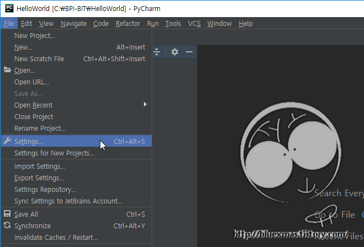The width and height of the screenshot is (364, 247).
Task: Click the Go to File hint text
Action: (x=335, y=214)
